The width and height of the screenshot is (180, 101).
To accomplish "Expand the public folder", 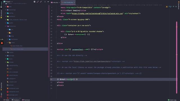I will point(6,23).
